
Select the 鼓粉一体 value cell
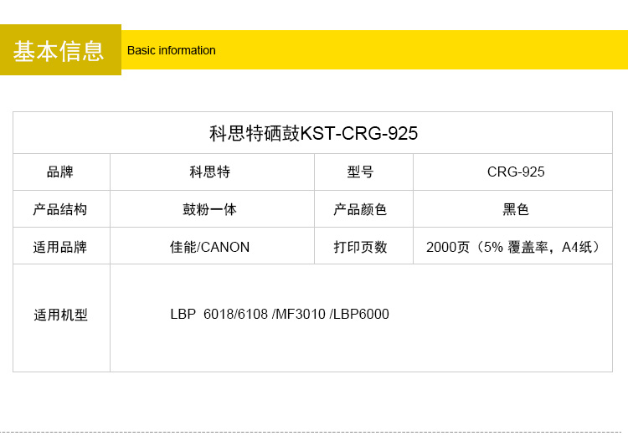[x=210, y=209]
